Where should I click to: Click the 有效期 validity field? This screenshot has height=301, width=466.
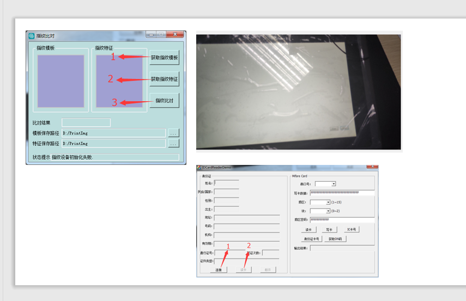coord(247,244)
